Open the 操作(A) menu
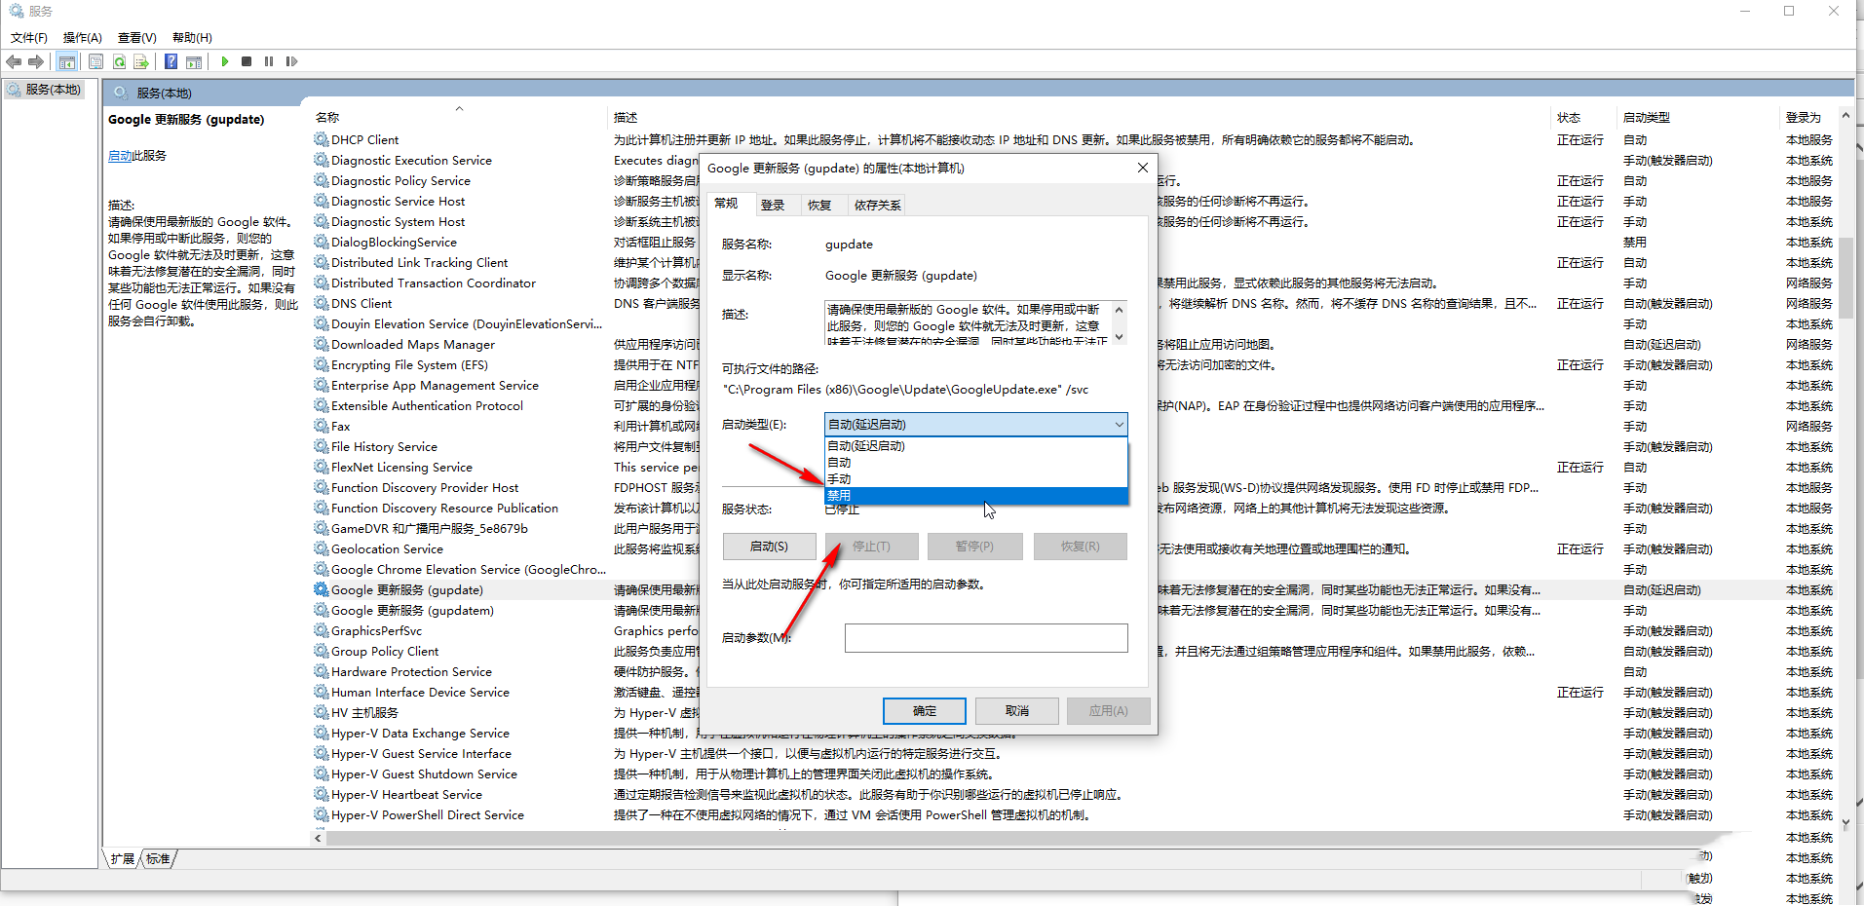This screenshot has width=1864, height=906. [83, 38]
